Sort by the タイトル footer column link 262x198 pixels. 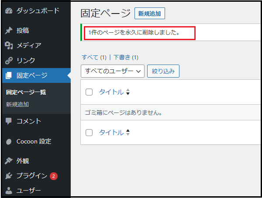[x=111, y=133]
